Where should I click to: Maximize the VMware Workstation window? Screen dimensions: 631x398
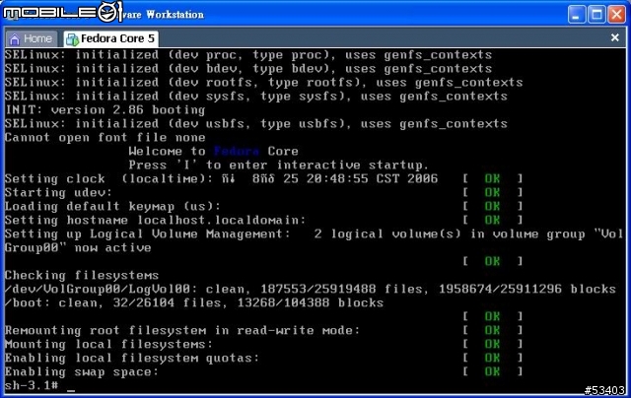(x=596, y=15)
